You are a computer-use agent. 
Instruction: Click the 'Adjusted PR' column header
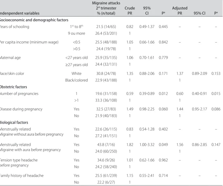180,11
